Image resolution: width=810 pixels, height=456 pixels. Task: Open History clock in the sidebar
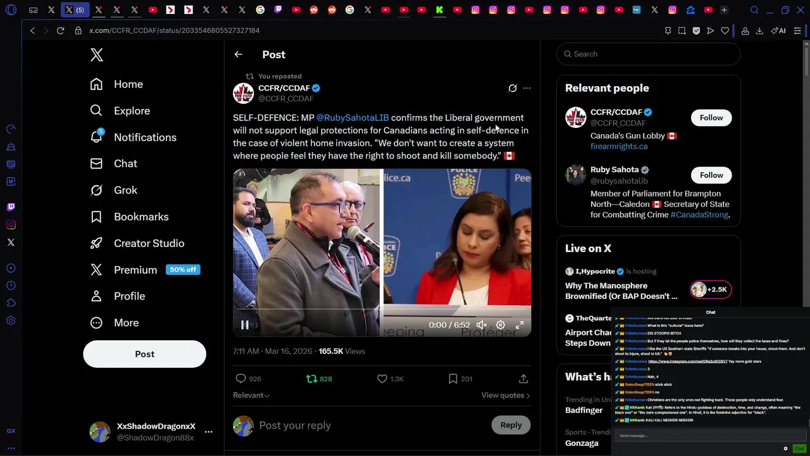point(11,286)
